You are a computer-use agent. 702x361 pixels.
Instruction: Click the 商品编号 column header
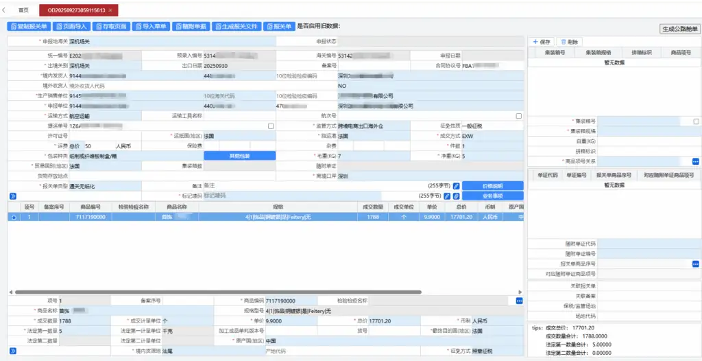point(90,207)
